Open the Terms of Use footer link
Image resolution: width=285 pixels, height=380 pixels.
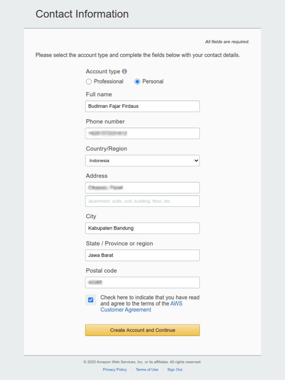(x=147, y=370)
